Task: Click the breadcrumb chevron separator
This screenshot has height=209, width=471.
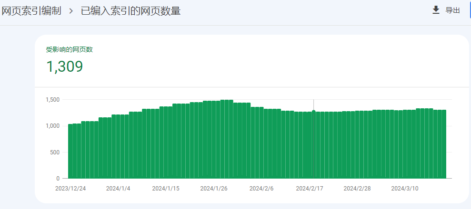Action: (x=71, y=11)
